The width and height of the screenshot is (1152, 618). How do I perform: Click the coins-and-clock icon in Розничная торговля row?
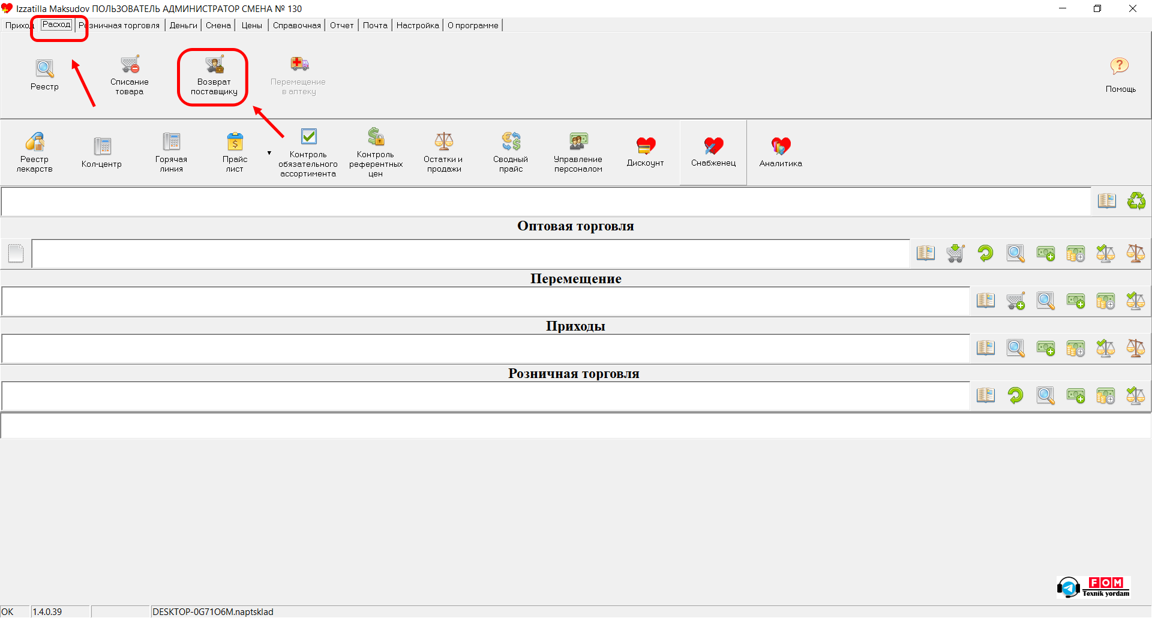tap(1106, 395)
